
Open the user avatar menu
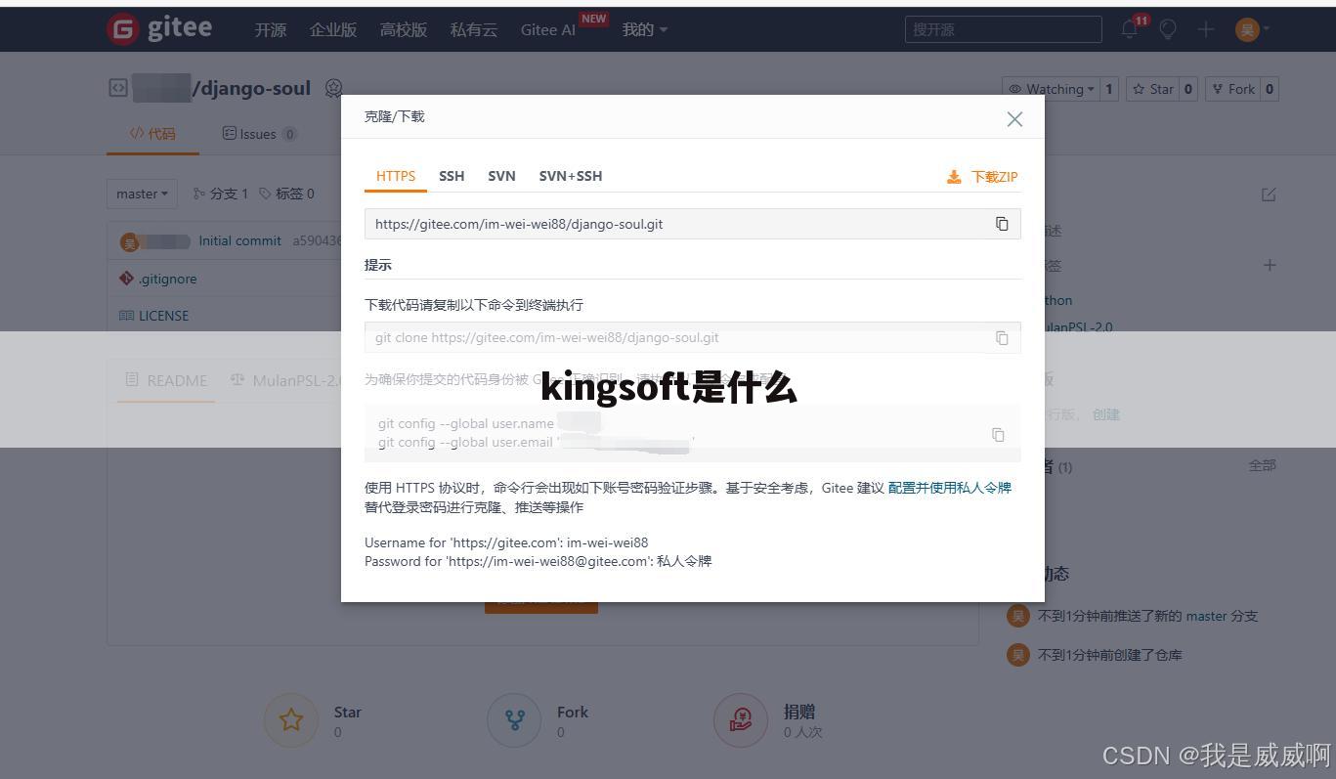1252,29
